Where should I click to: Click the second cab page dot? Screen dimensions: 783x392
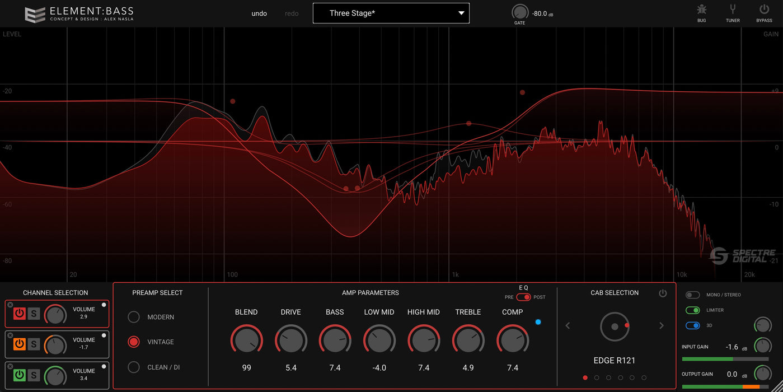coord(597,377)
